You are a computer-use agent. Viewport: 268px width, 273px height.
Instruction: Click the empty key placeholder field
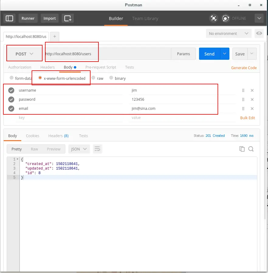pyautogui.click(x=69, y=118)
